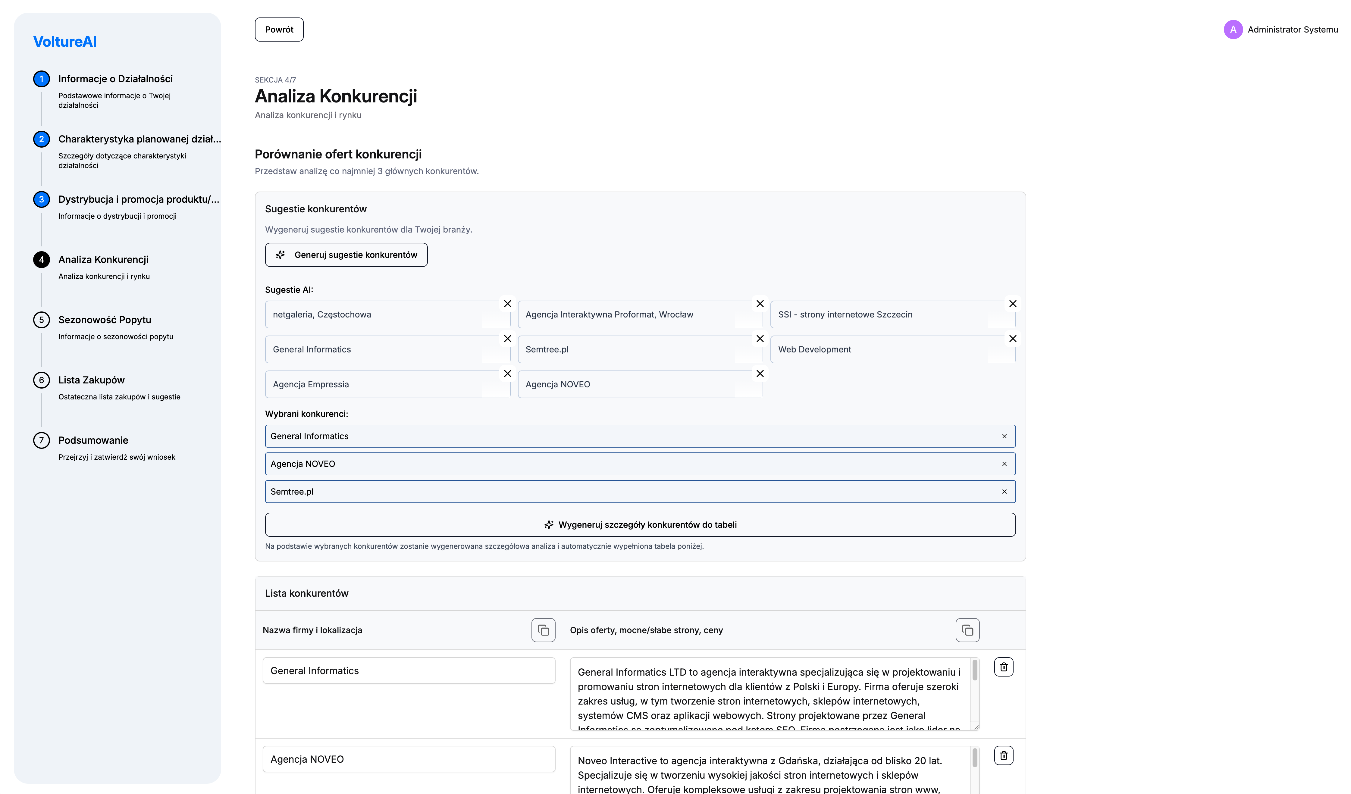Image resolution: width=1351 pixels, height=794 pixels.
Task: Jump to step 5 circle icon
Action: pos(41,320)
